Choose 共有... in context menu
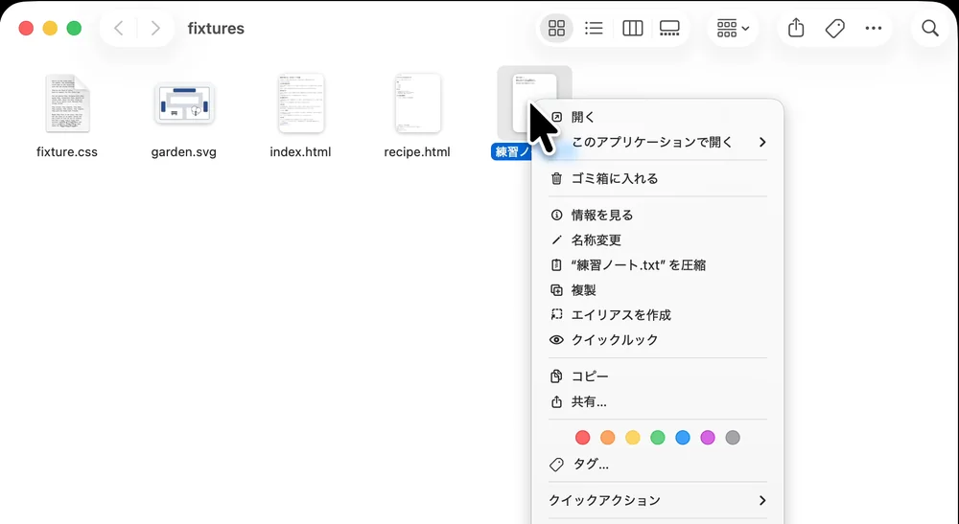This screenshot has width=959, height=524. pos(658,401)
